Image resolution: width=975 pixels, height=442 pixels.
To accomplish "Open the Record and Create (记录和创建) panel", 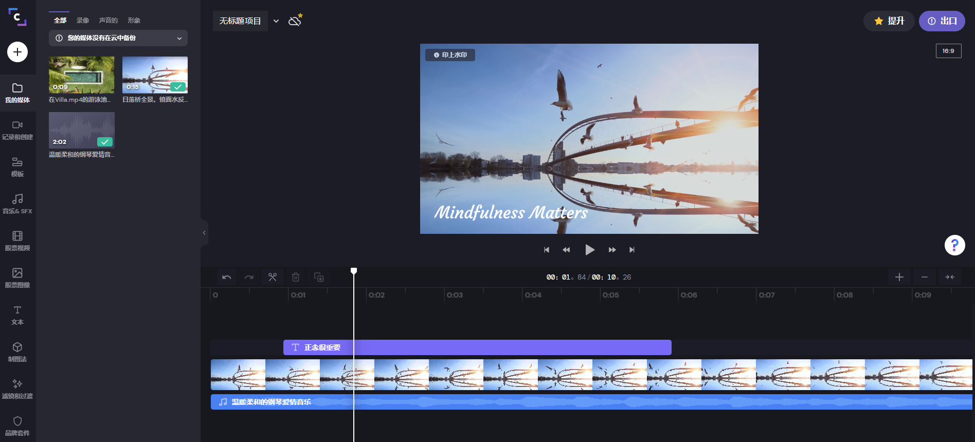I will tap(17, 130).
